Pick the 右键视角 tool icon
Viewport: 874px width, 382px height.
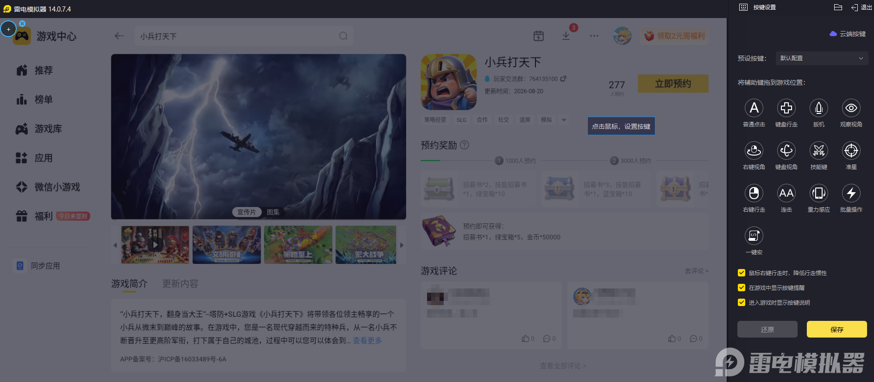[754, 150]
